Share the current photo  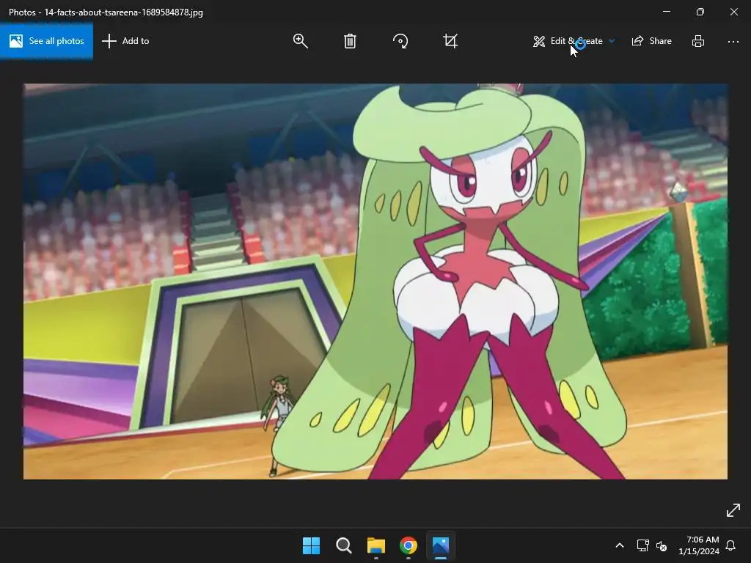click(x=652, y=41)
